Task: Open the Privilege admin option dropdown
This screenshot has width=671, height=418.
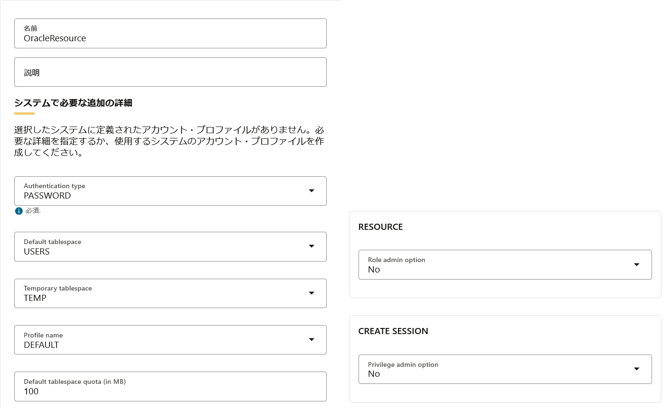Action: [x=505, y=369]
